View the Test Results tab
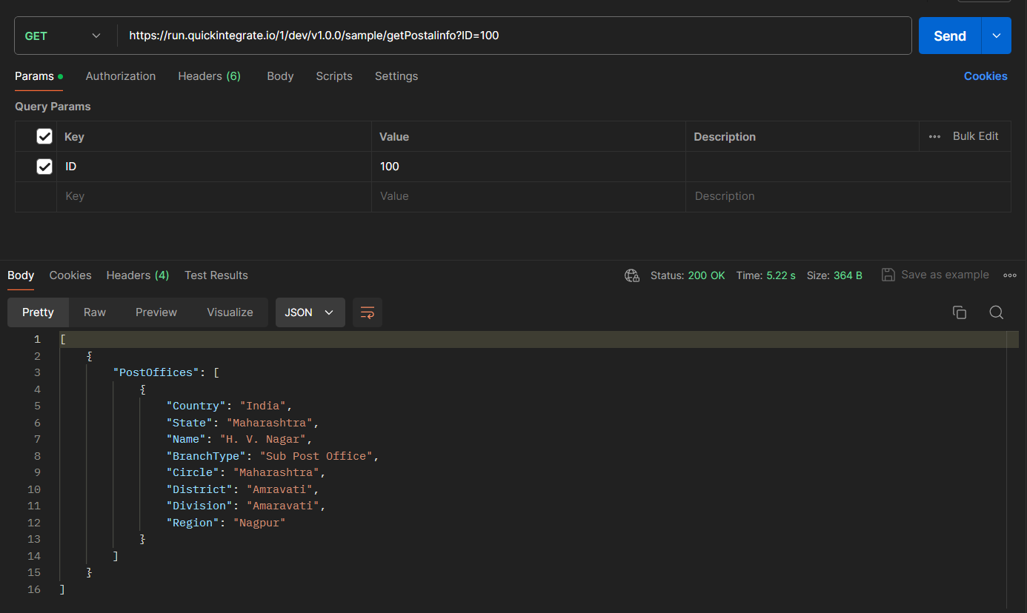The height and width of the screenshot is (613, 1027). click(x=216, y=275)
